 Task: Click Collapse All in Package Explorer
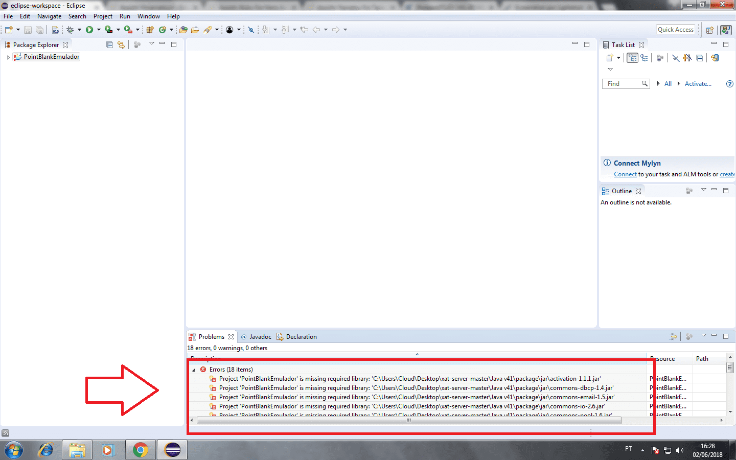pyautogui.click(x=109, y=44)
